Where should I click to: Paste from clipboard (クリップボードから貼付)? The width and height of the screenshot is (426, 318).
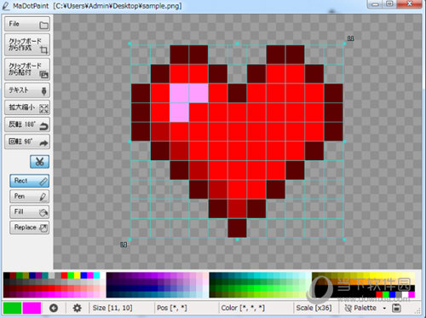27,69
